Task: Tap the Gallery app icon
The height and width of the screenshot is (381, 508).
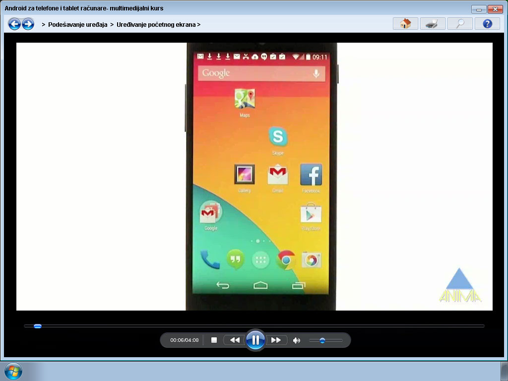Action: 244,175
